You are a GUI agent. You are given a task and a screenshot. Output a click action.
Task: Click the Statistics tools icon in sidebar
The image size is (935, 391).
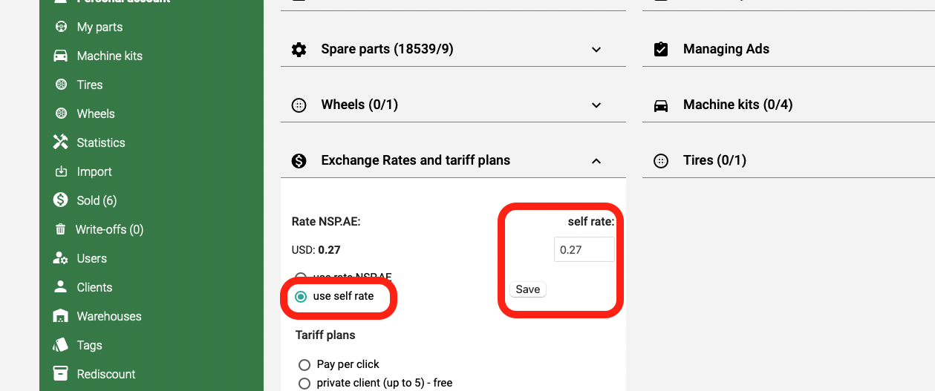click(61, 142)
